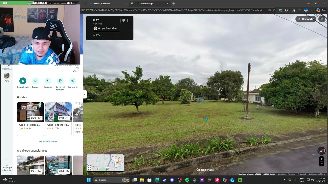
Task: Click the ESP LAA language indicator
Action: click(x=302, y=180)
